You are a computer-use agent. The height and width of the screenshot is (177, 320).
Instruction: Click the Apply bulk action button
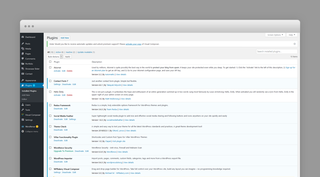(68, 57)
